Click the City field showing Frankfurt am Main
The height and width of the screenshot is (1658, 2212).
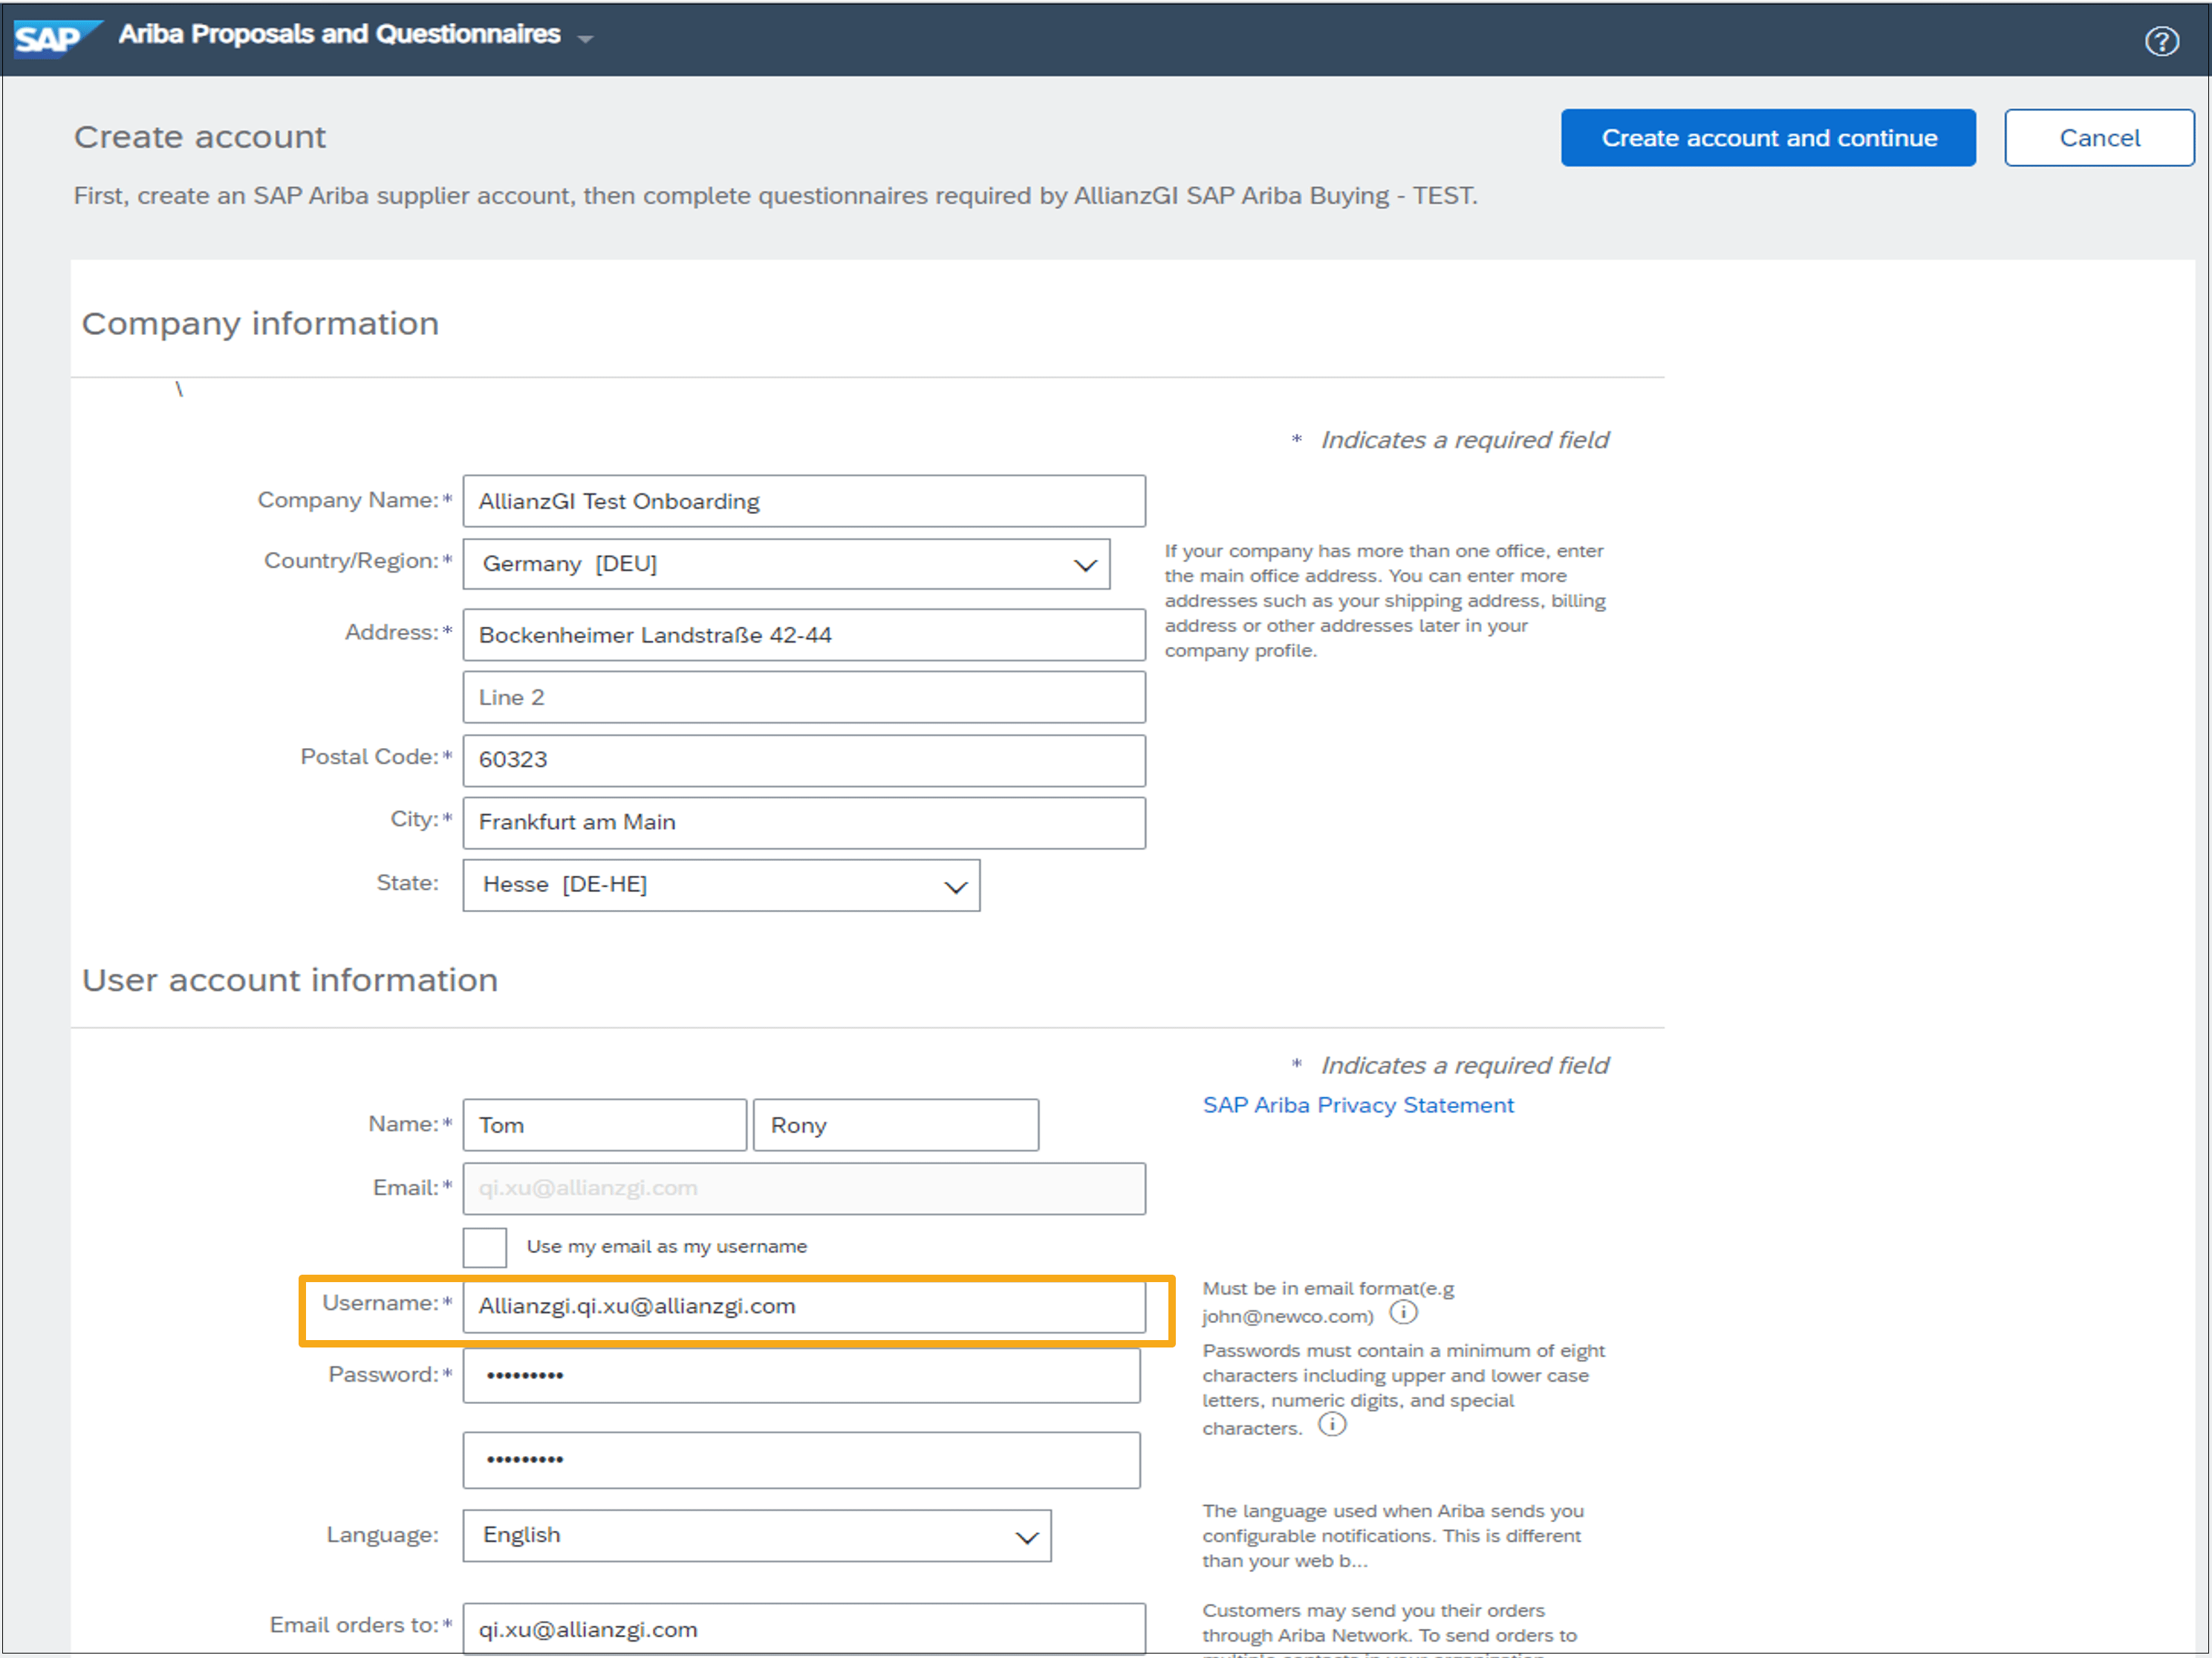pyautogui.click(x=803, y=822)
